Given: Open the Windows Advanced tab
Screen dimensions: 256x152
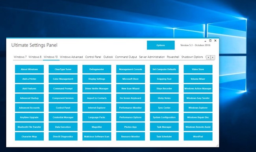Looking at the screenshot, I should [71, 57].
